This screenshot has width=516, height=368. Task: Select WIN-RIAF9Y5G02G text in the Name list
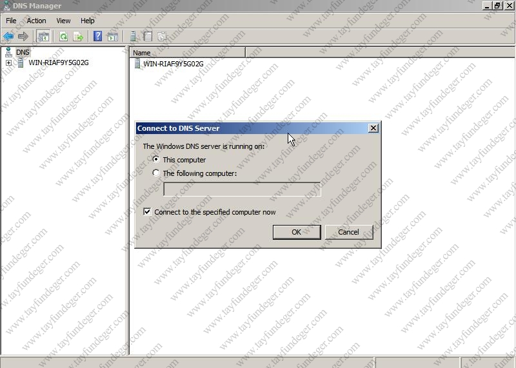(x=174, y=63)
